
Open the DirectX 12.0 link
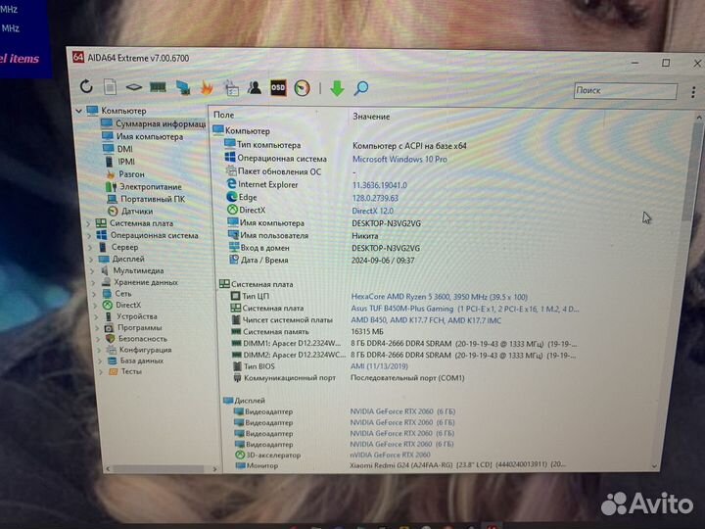coord(372,211)
